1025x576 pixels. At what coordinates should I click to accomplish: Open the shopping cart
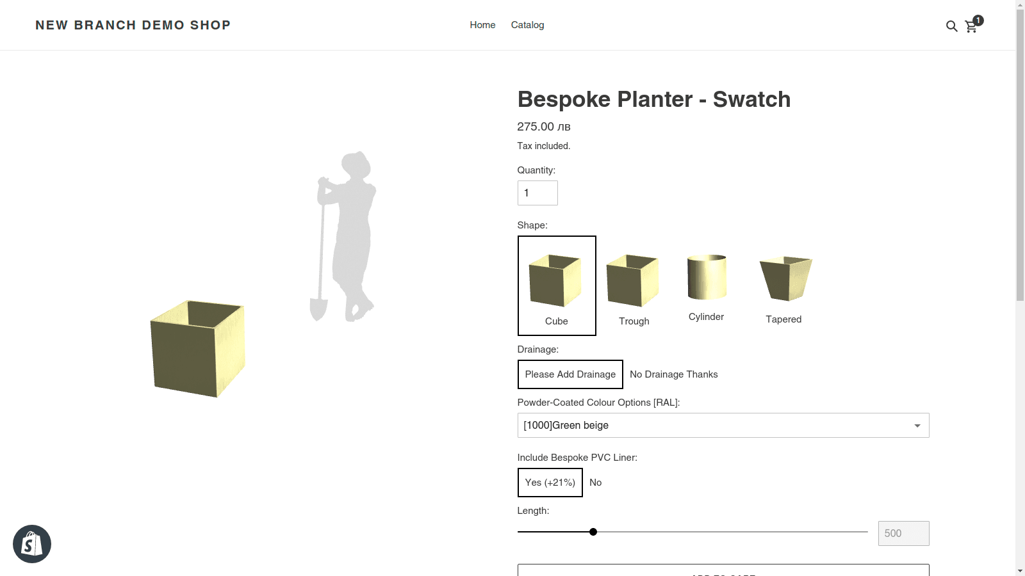pos(971,28)
